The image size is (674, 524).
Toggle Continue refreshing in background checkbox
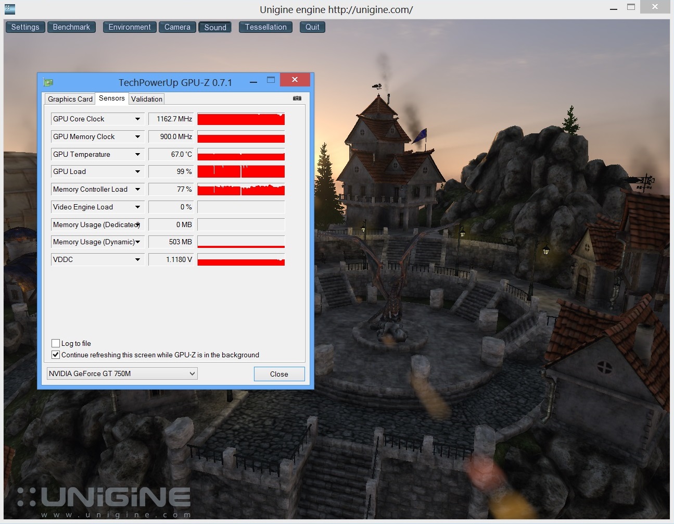(x=56, y=355)
